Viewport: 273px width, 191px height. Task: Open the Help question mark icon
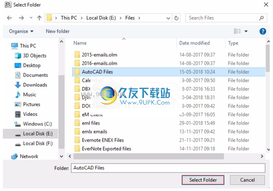click(x=263, y=31)
